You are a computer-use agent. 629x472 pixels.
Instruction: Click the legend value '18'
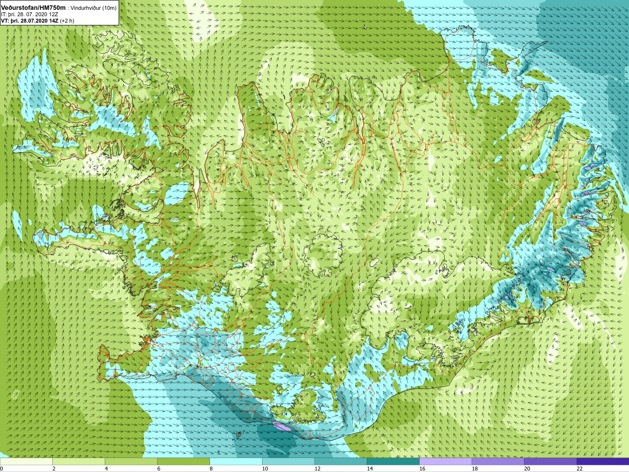tap(475, 469)
